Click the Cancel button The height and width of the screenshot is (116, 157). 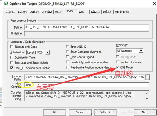[80, 112]
